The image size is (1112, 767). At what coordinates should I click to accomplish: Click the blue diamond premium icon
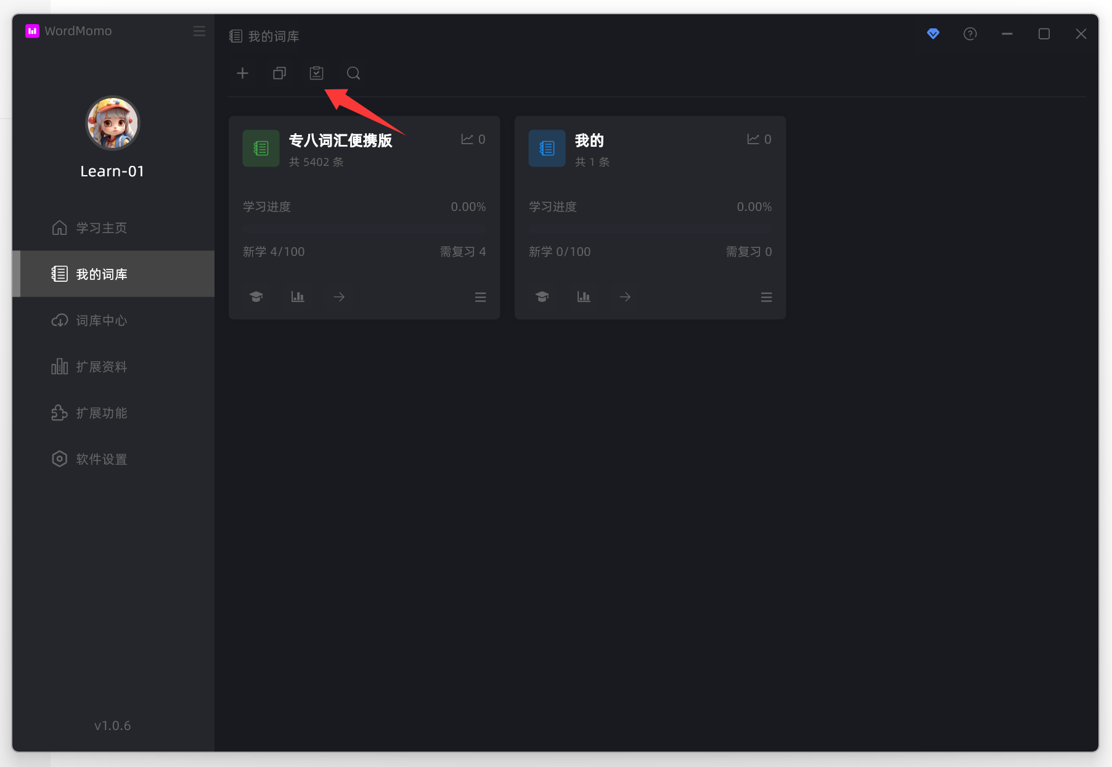point(933,34)
